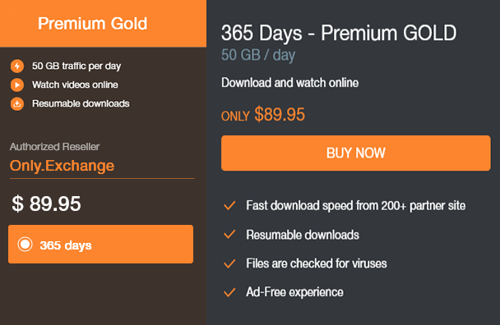Viewport: 500px width, 325px height.
Task: Click the ONLY $89.95 price text
Action: click(x=263, y=115)
